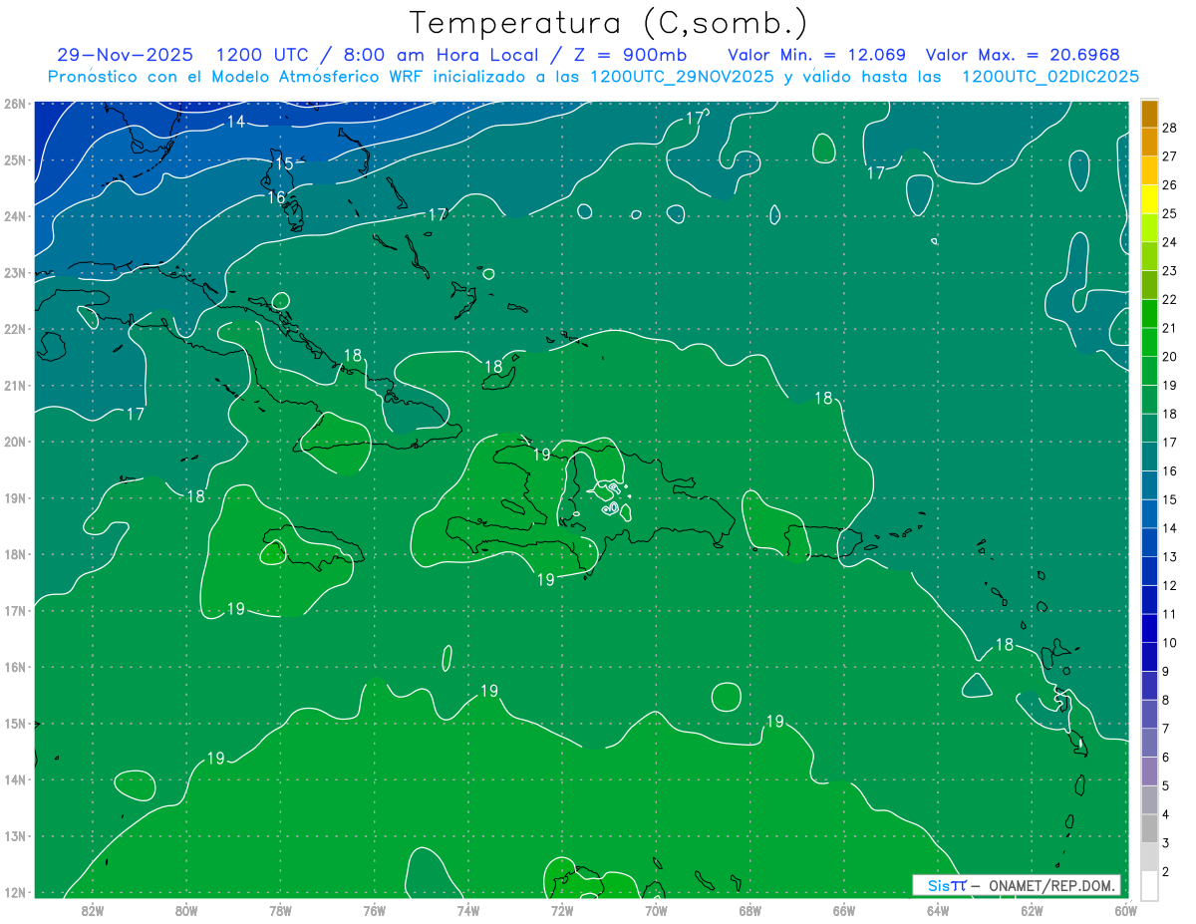Click the white 2 degree legend swatch
The width and height of the screenshot is (1196, 924).
point(1149,885)
